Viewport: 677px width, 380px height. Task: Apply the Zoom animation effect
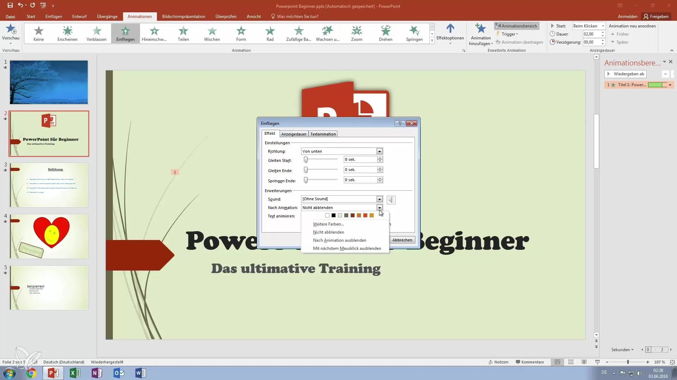(x=357, y=33)
